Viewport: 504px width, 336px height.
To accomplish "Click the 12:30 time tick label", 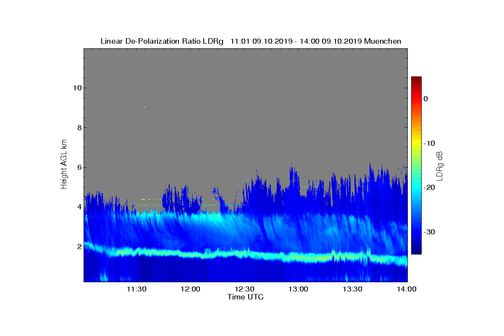I will [x=244, y=289].
